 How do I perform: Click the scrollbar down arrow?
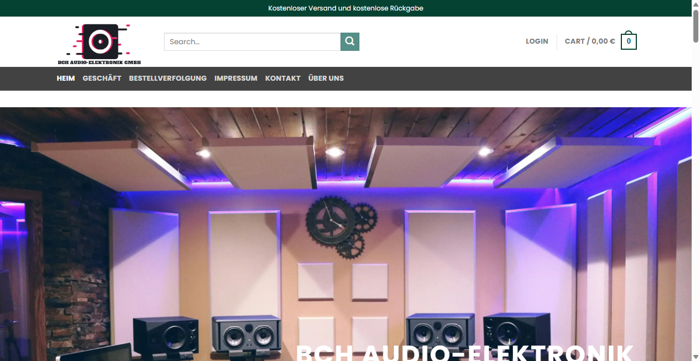coord(696,357)
